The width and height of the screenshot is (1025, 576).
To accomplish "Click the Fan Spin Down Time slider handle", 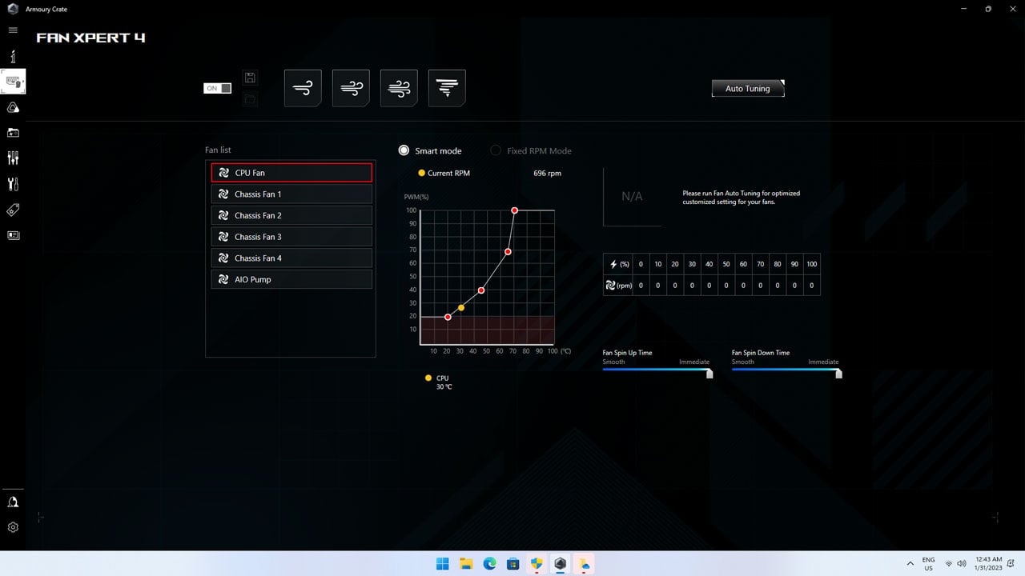I will coord(838,373).
